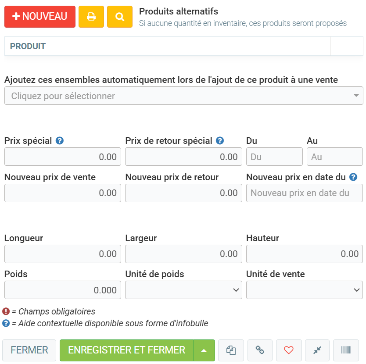Click the Nouveau prix de vente field

click(x=63, y=193)
